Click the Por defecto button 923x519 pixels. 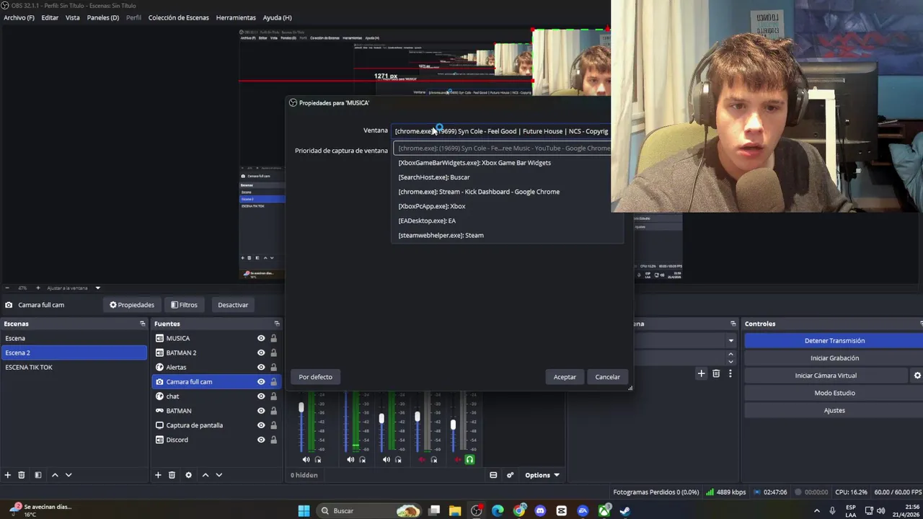tap(316, 377)
